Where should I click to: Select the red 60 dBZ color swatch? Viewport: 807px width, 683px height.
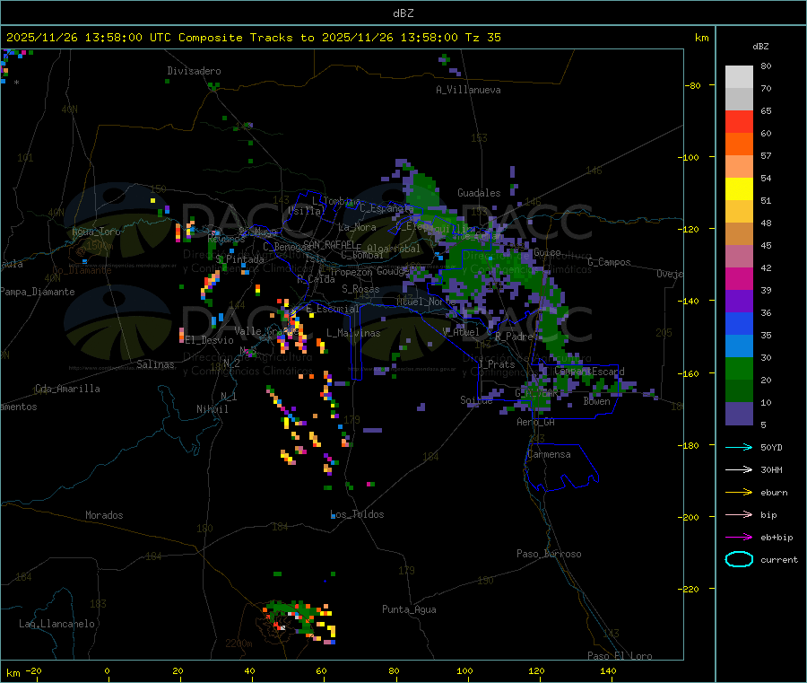[x=739, y=121]
